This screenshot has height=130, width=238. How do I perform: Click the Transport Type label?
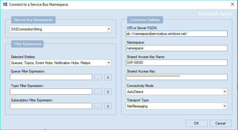pyautogui.click(x=138, y=100)
